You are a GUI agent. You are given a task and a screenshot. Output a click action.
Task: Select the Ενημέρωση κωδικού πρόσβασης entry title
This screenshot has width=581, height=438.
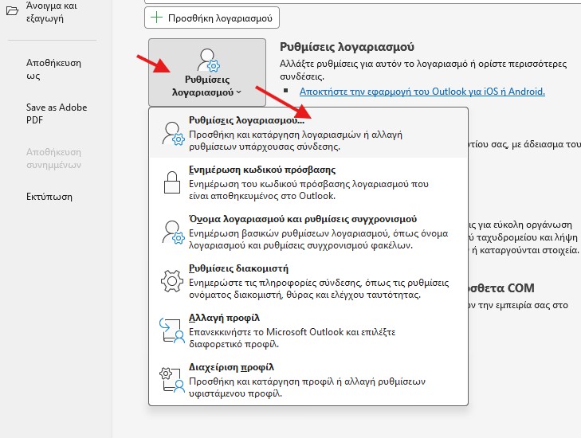[x=261, y=170]
